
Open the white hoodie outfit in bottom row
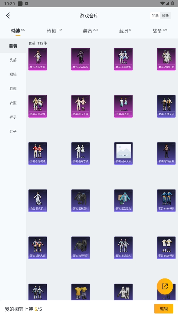click(123, 292)
